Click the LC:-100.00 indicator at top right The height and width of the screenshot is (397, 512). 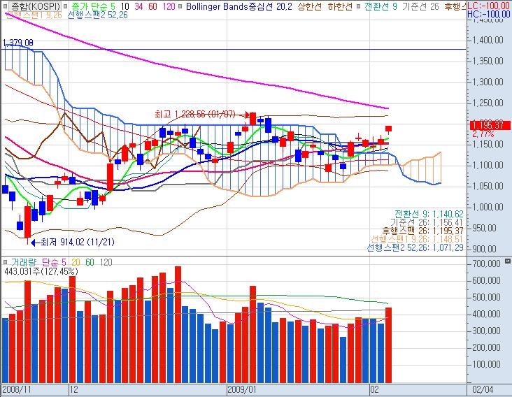pos(488,6)
